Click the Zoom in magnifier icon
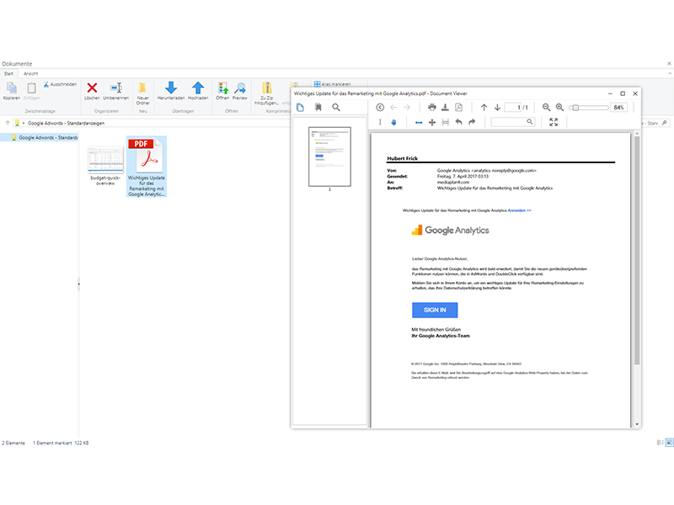 pyautogui.click(x=559, y=108)
